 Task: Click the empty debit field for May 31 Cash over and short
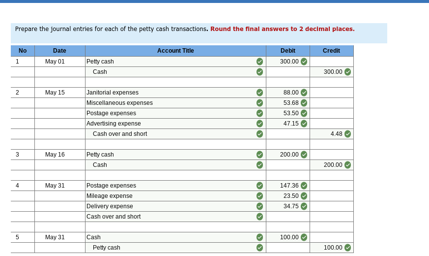coord(288,217)
